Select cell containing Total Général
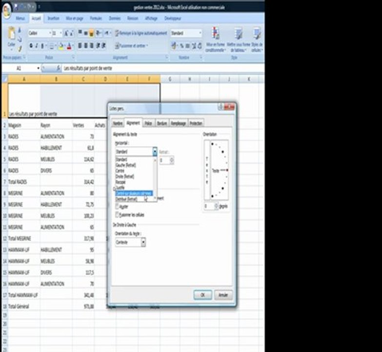The width and height of the screenshot is (382, 352). pyautogui.click(x=24, y=307)
